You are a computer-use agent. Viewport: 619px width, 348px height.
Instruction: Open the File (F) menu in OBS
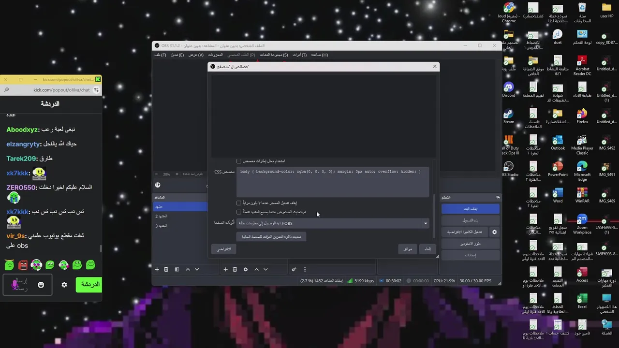pos(160,55)
